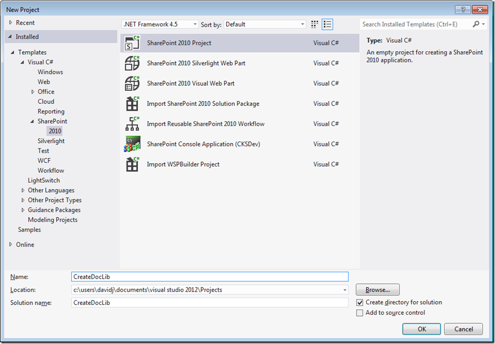The width and height of the screenshot is (495, 344).
Task: Select the Test template category
Action: [x=43, y=151]
